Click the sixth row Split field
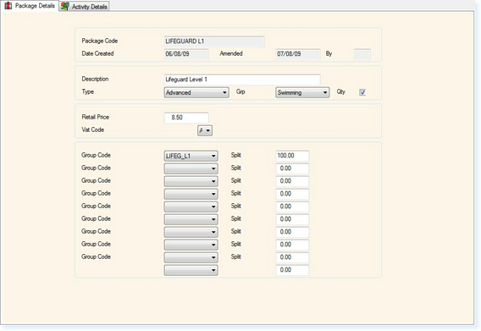The height and width of the screenshot is (331, 481). click(x=292, y=219)
